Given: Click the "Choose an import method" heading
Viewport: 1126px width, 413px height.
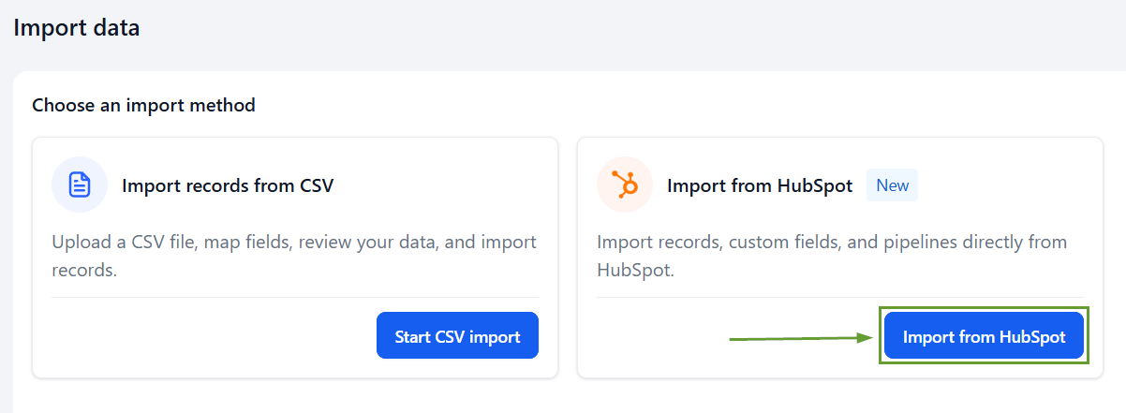Looking at the screenshot, I should 143,105.
